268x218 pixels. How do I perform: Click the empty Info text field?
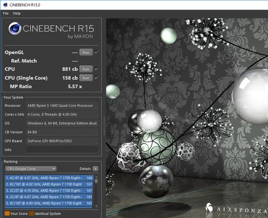[x=62, y=150]
